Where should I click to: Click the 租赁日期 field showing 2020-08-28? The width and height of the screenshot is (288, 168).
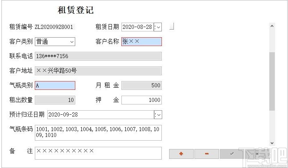[x=137, y=27]
